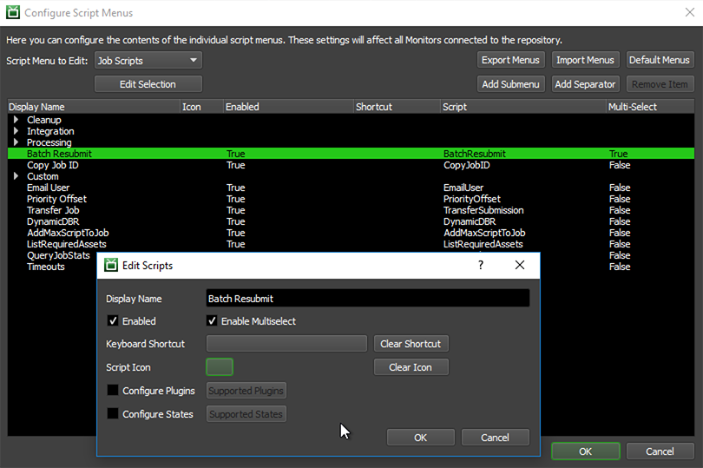Sort by the Display Name column header
Viewport: 703px width, 468px height.
tap(36, 107)
